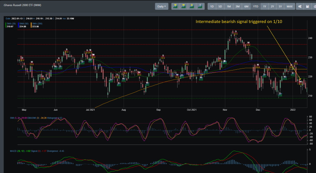This screenshot has width=316, height=173.
Task: Click the orange SMA 200 color bar
Action: [31, 25]
